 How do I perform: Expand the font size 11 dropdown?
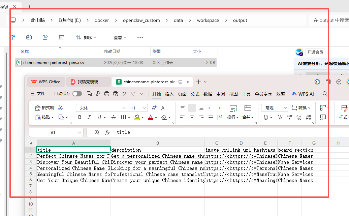pyautogui.click(x=145, y=108)
